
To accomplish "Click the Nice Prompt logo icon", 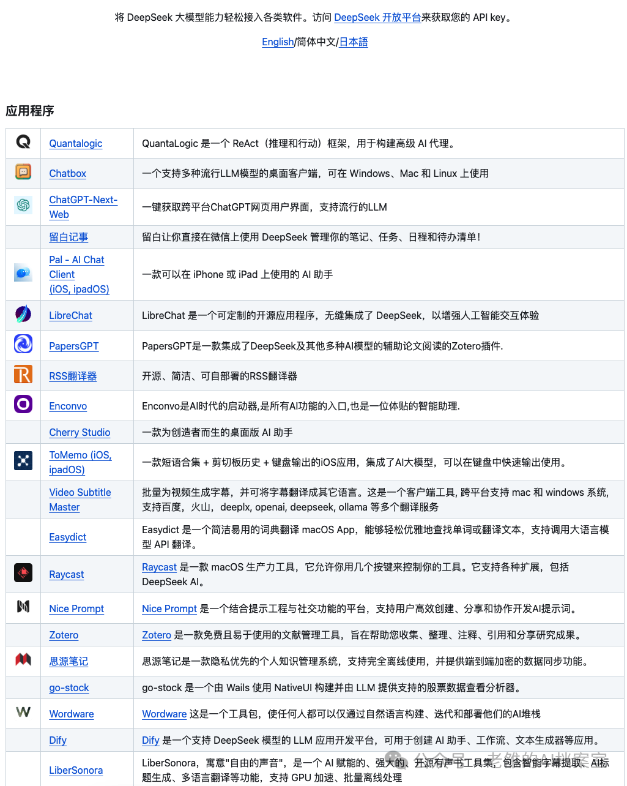I will [x=23, y=607].
